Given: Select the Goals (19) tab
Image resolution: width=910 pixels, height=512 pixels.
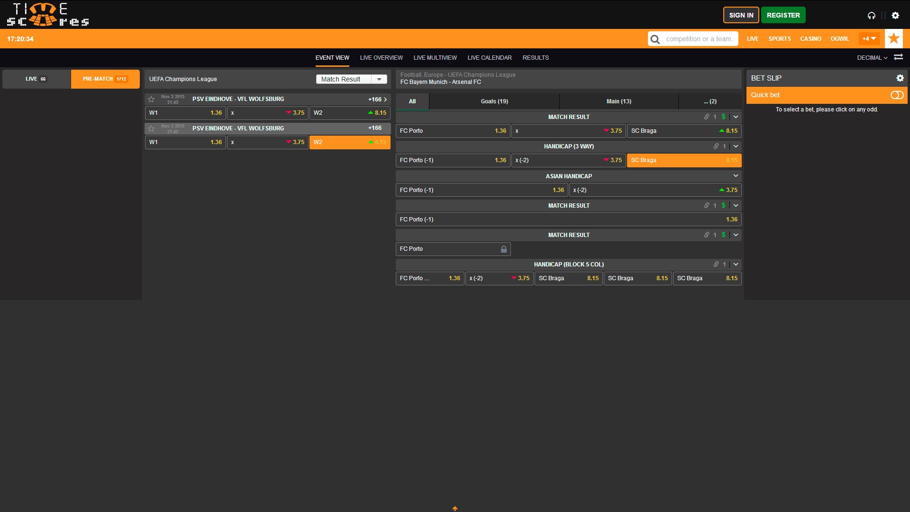Looking at the screenshot, I should pyautogui.click(x=494, y=101).
